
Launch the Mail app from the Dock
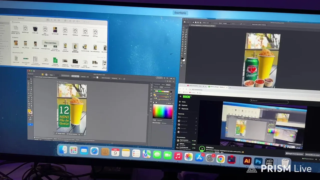[84, 151]
